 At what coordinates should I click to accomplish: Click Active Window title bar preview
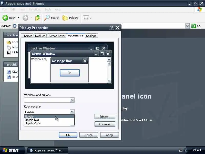point(71,54)
